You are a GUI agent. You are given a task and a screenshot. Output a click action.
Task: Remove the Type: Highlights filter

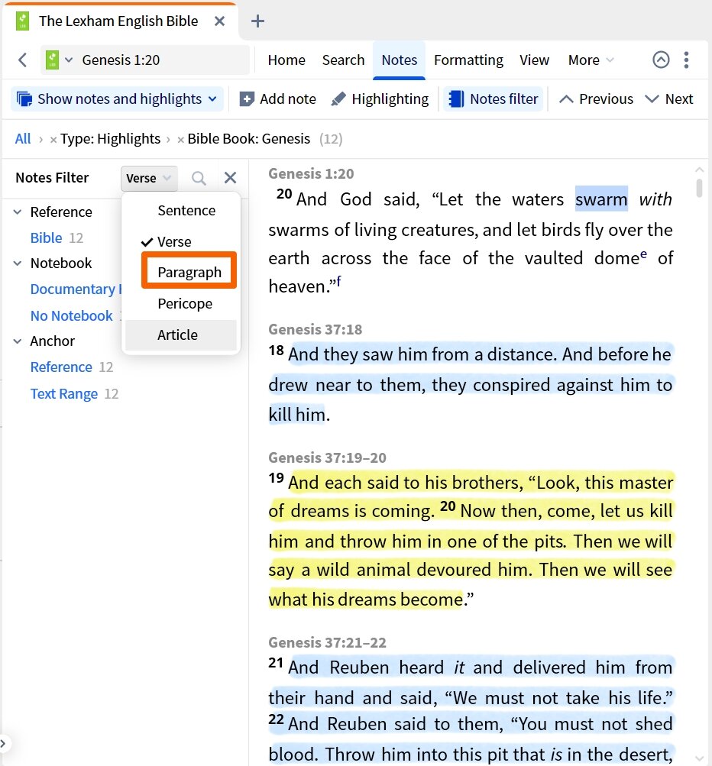pyautogui.click(x=53, y=141)
